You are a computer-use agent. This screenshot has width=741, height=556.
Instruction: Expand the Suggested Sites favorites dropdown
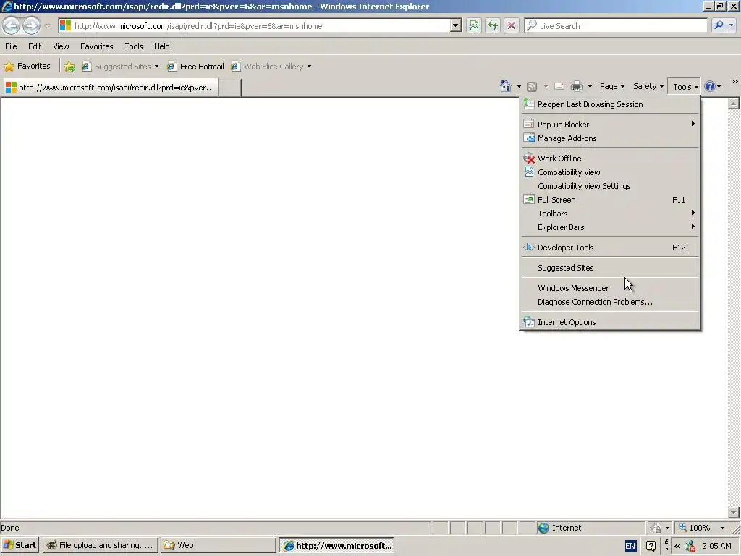click(x=156, y=67)
